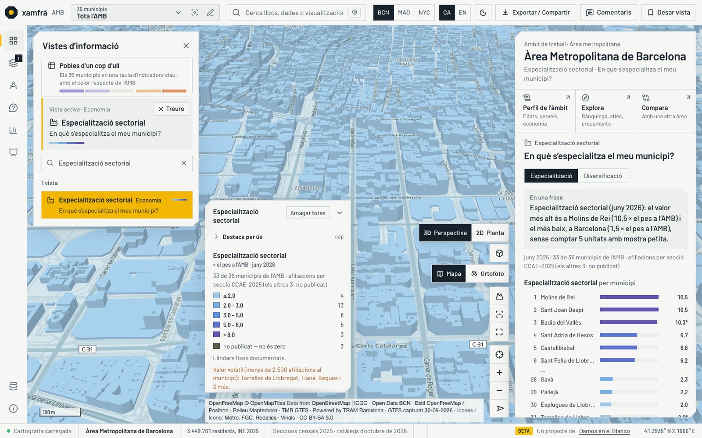The height and width of the screenshot is (438, 702).
Task: Click the north arrow compass icon on map
Action: [499, 408]
